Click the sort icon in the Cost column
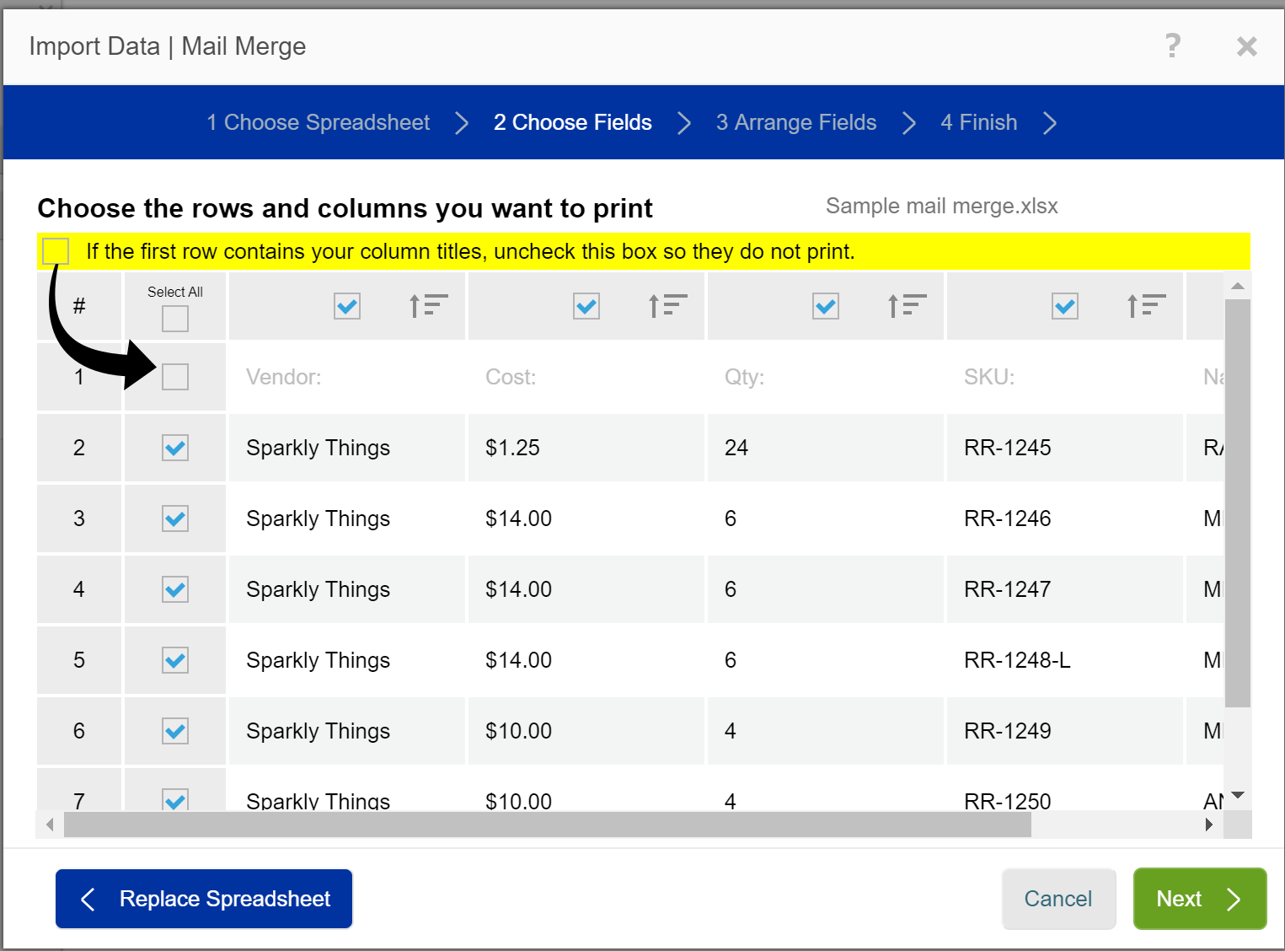Image resolution: width=1285 pixels, height=951 pixels. (x=667, y=305)
